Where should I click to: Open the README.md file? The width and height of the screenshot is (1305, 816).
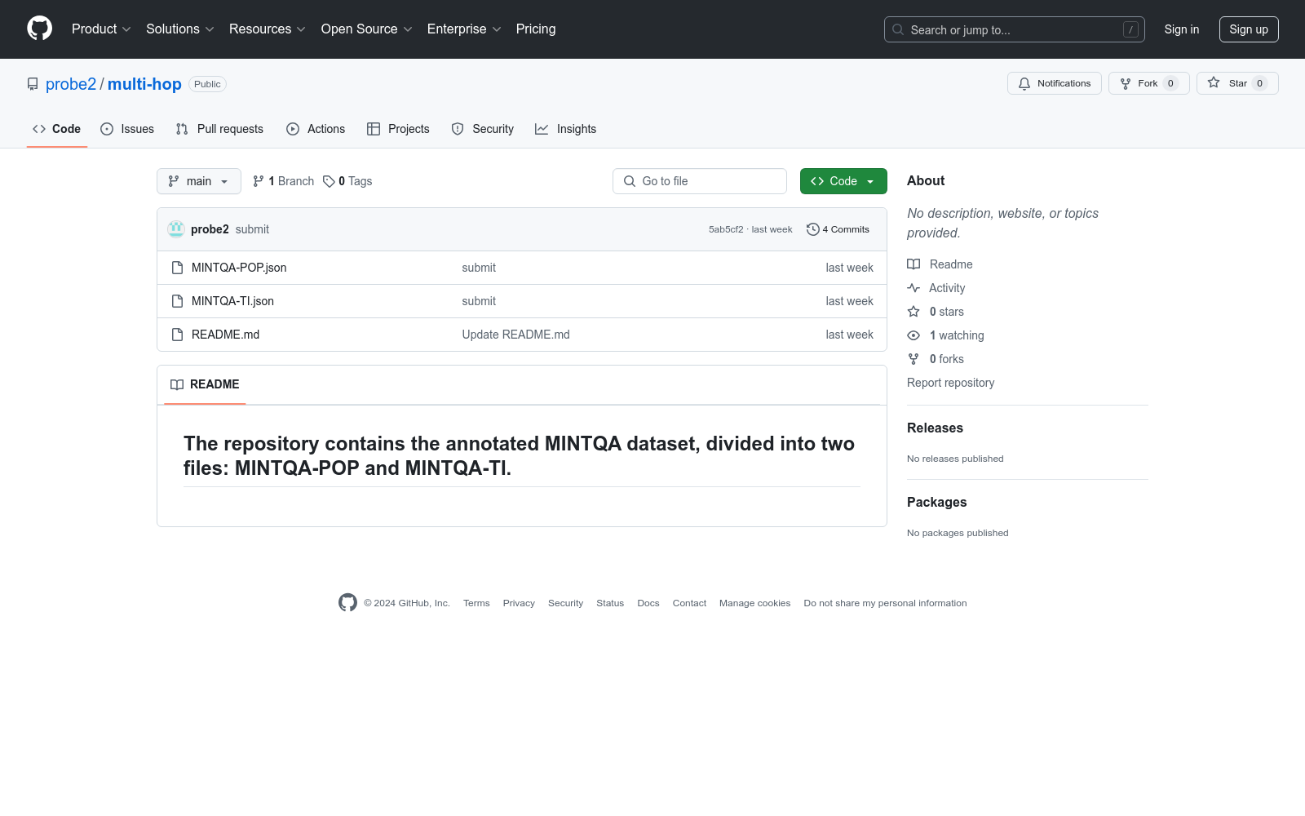pyautogui.click(x=225, y=335)
